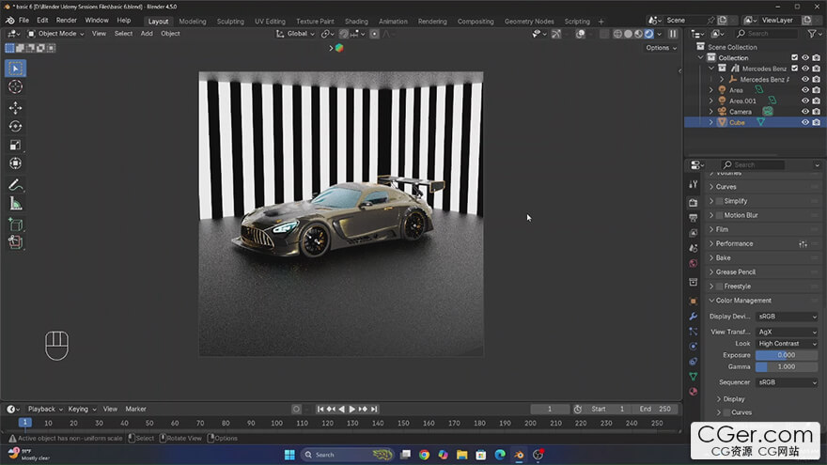The height and width of the screenshot is (465, 827).
Task: Select the Cursor tool
Action: 15,87
